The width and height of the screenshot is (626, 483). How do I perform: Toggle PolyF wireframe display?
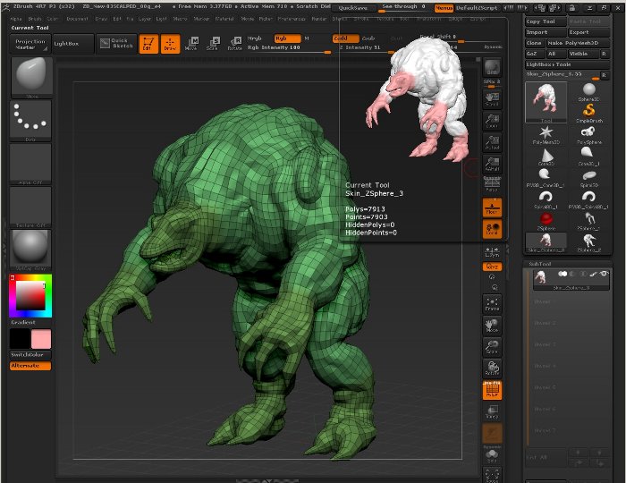coord(492,391)
